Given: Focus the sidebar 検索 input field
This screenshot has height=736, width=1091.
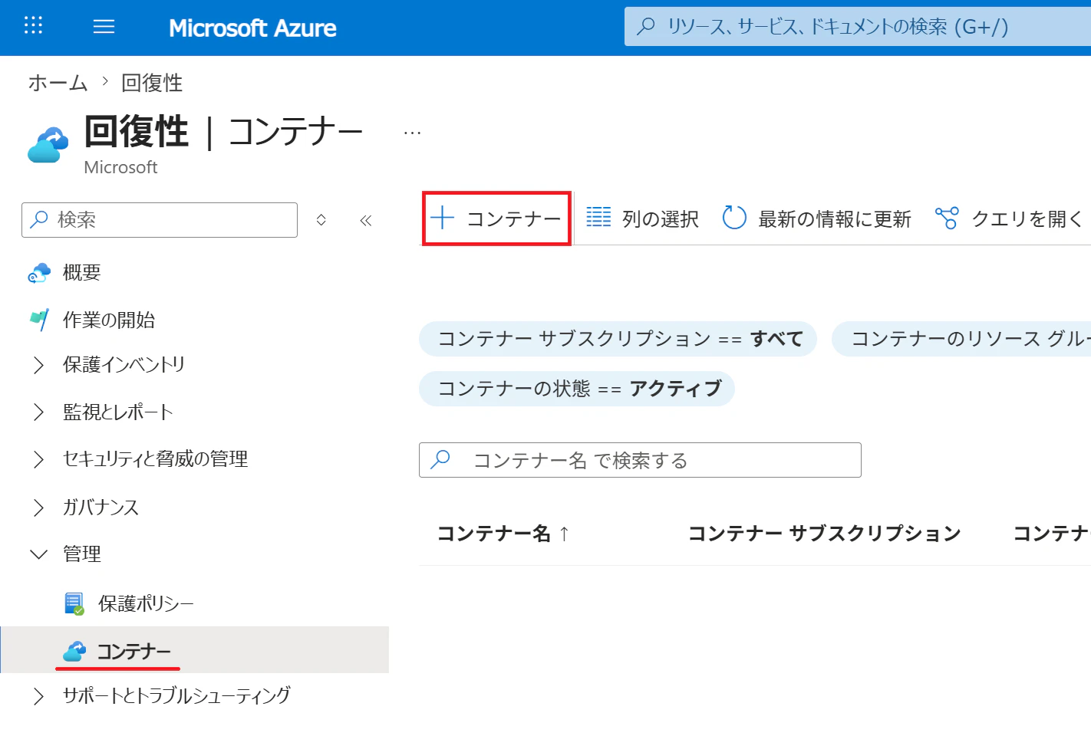Looking at the screenshot, I should coord(160,220).
